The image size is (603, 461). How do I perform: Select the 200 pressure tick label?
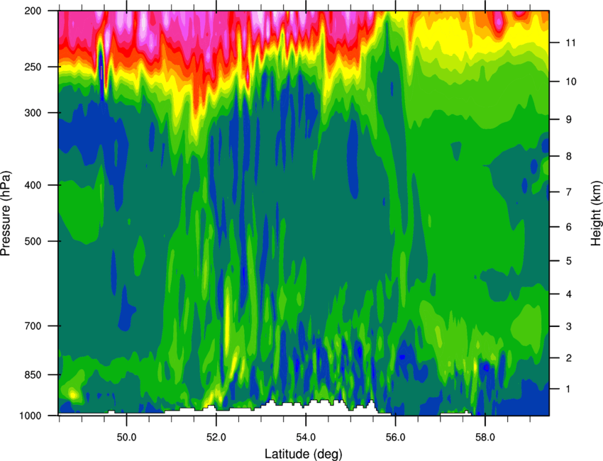33,11
